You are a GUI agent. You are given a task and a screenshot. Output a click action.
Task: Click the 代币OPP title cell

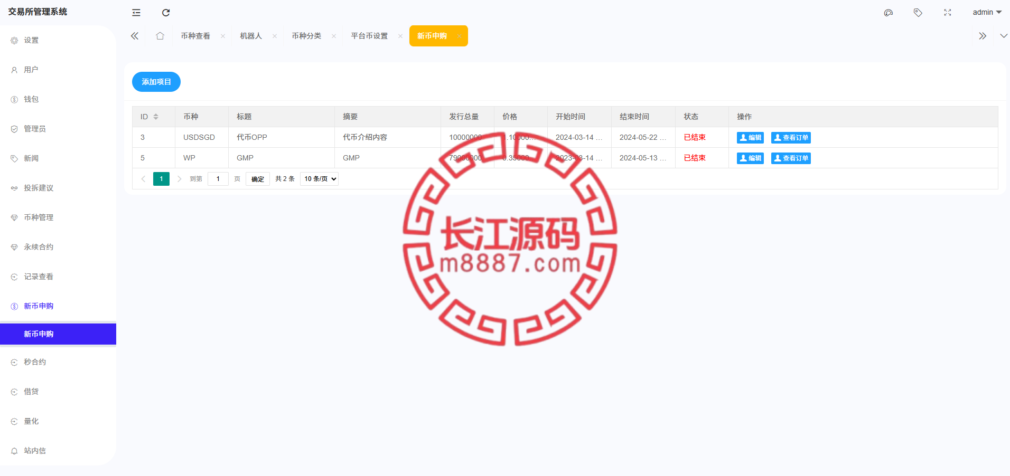point(281,137)
